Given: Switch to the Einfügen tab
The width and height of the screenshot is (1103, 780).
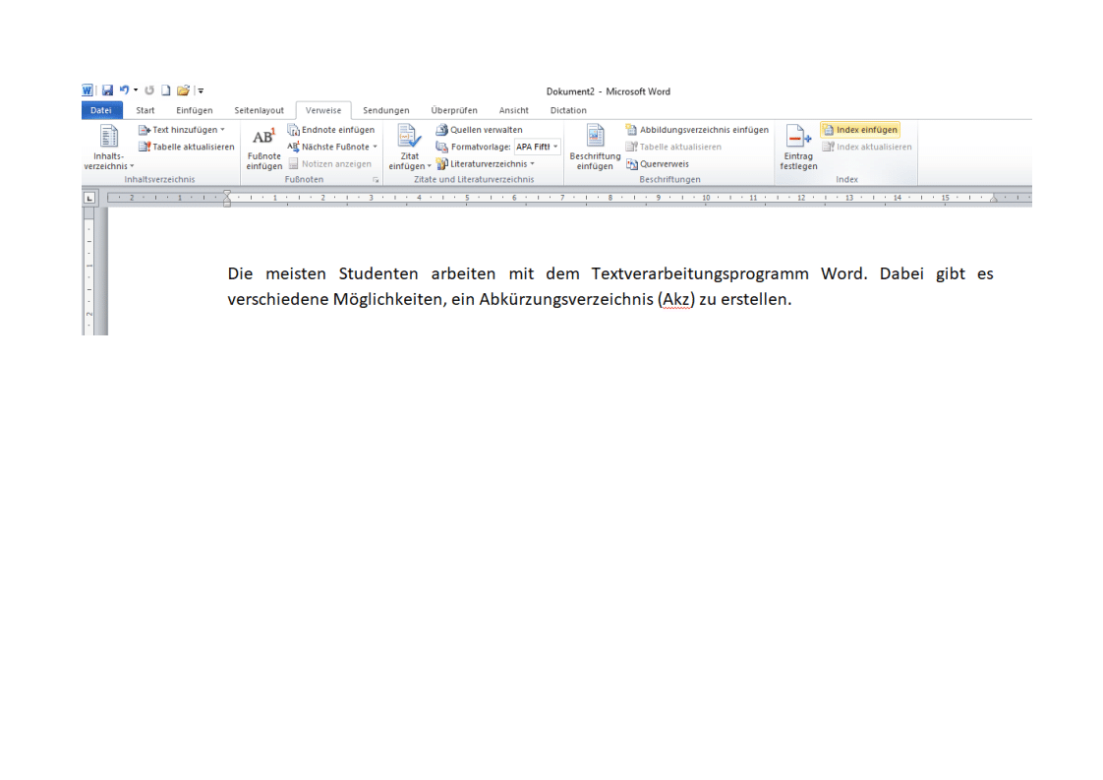Looking at the screenshot, I should coord(194,110).
